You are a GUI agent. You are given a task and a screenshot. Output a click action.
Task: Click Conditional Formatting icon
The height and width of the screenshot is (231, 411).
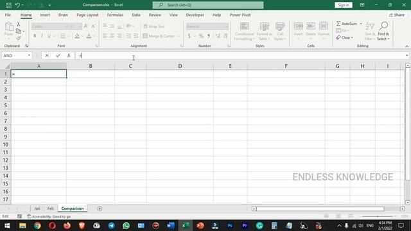(x=244, y=26)
